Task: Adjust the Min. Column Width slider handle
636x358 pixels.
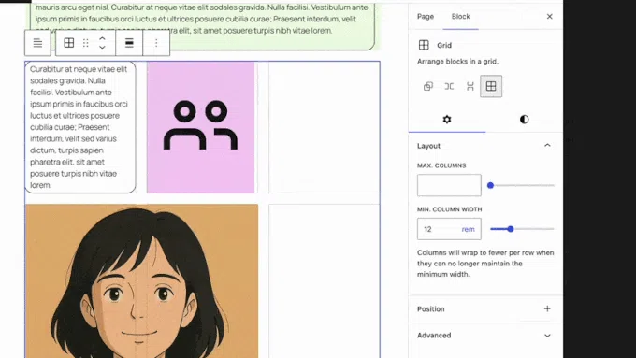Action: coord(511,229)
